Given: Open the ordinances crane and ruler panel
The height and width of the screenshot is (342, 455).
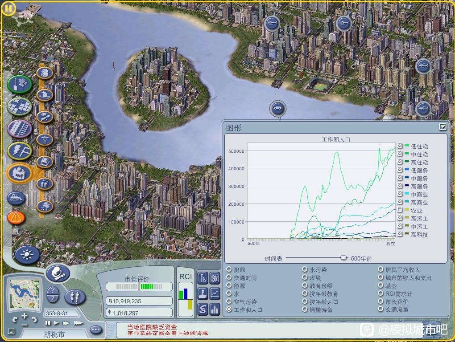Looking at the screenshot, I should pos(203,278).
